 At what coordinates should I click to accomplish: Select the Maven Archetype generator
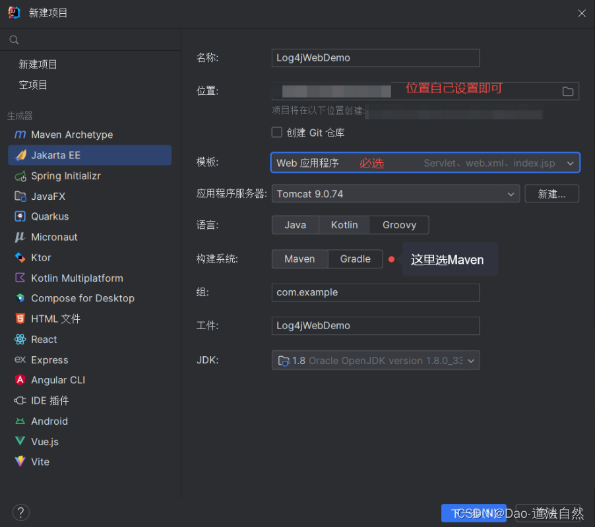pos(70,135)
